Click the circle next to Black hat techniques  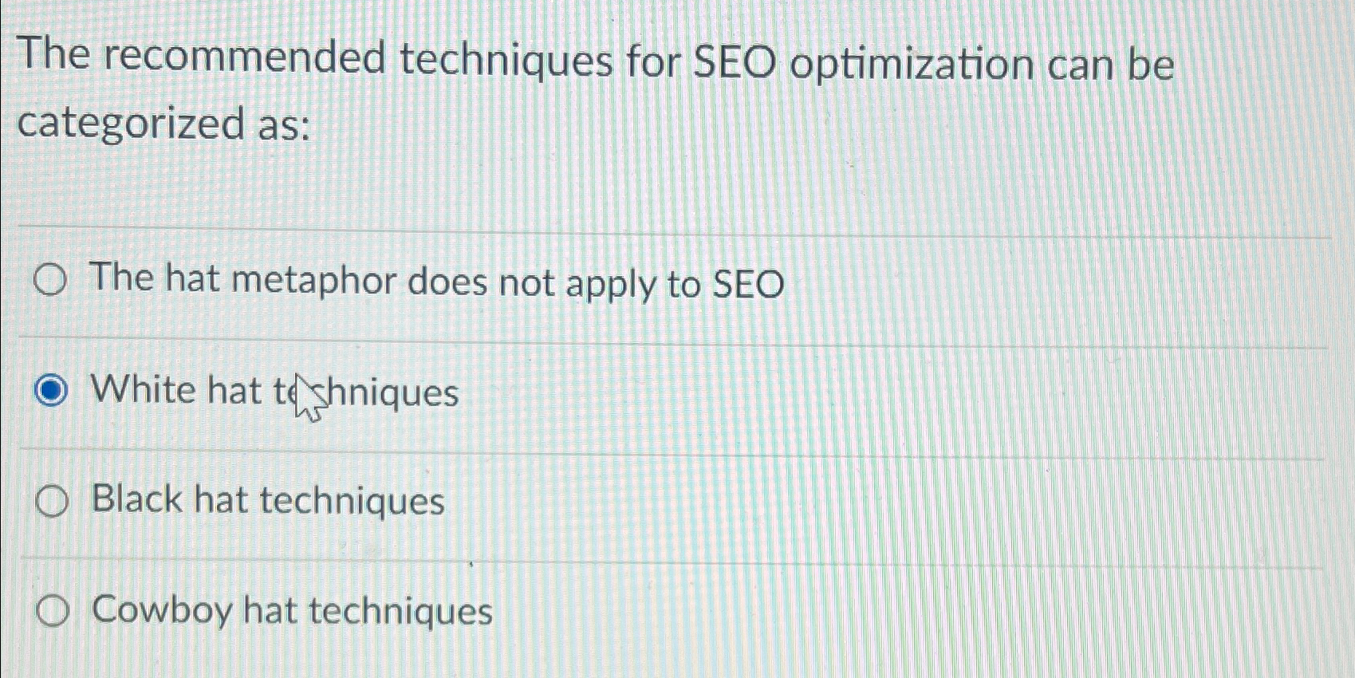pyautogui.click(x=50, y=500)
